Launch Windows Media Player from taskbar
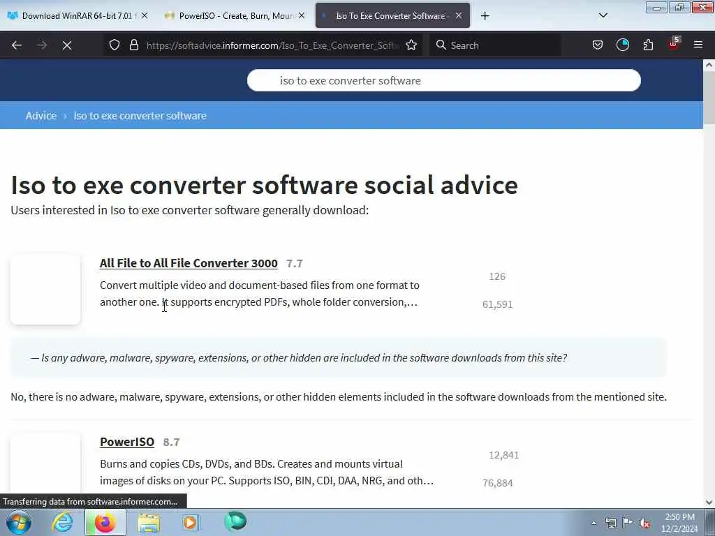The image size is (715, 536). point(191,522)
